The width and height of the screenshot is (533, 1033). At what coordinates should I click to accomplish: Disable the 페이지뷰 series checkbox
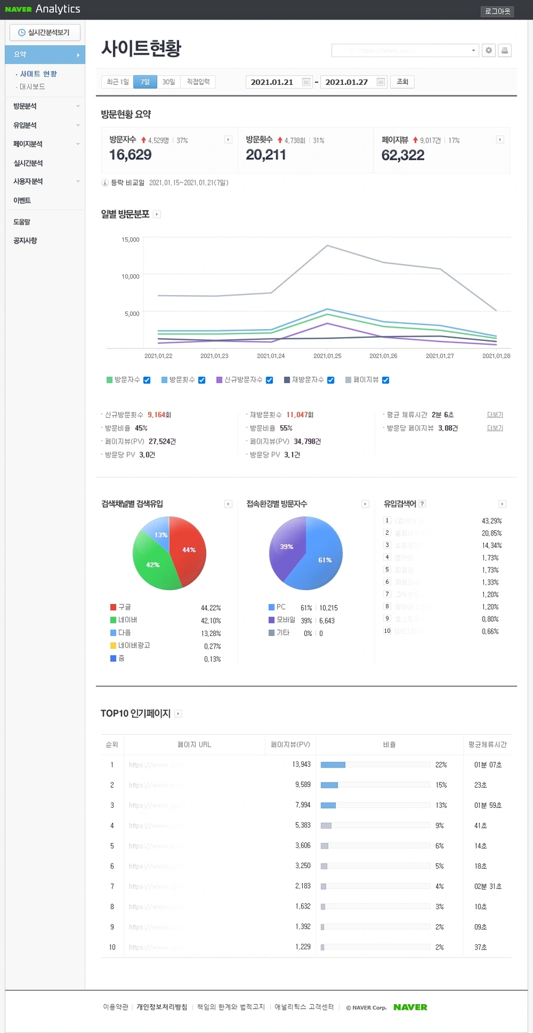386,380
